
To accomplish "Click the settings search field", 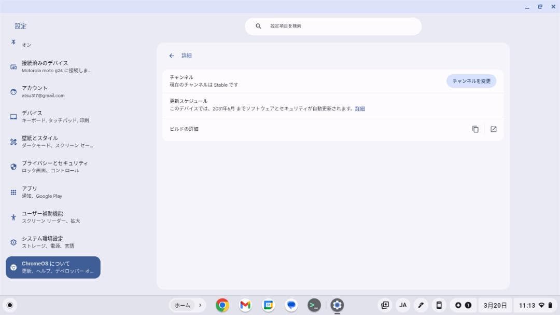I will (333, 26).
